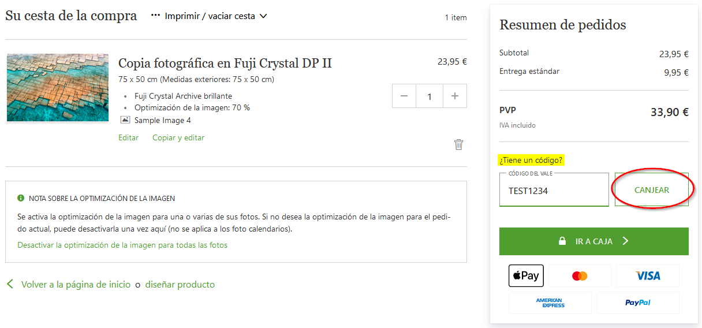Expand the Imprimir / vaciar cesta dropdown
Screen dimensions: 702x328
263,16
